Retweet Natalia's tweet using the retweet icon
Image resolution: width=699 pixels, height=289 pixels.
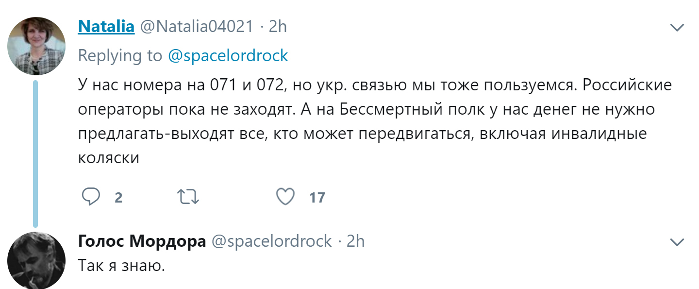(188, 197)
